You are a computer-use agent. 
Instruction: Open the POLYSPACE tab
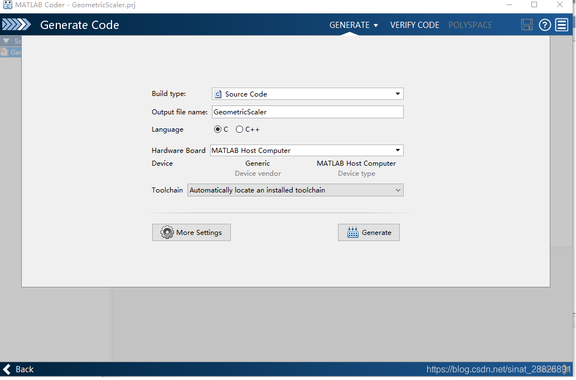click(x=470, y=25)
